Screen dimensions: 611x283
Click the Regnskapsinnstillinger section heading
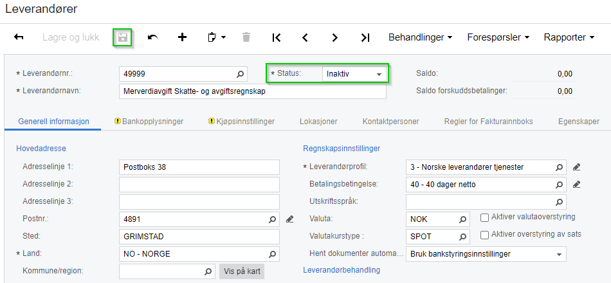342,148
